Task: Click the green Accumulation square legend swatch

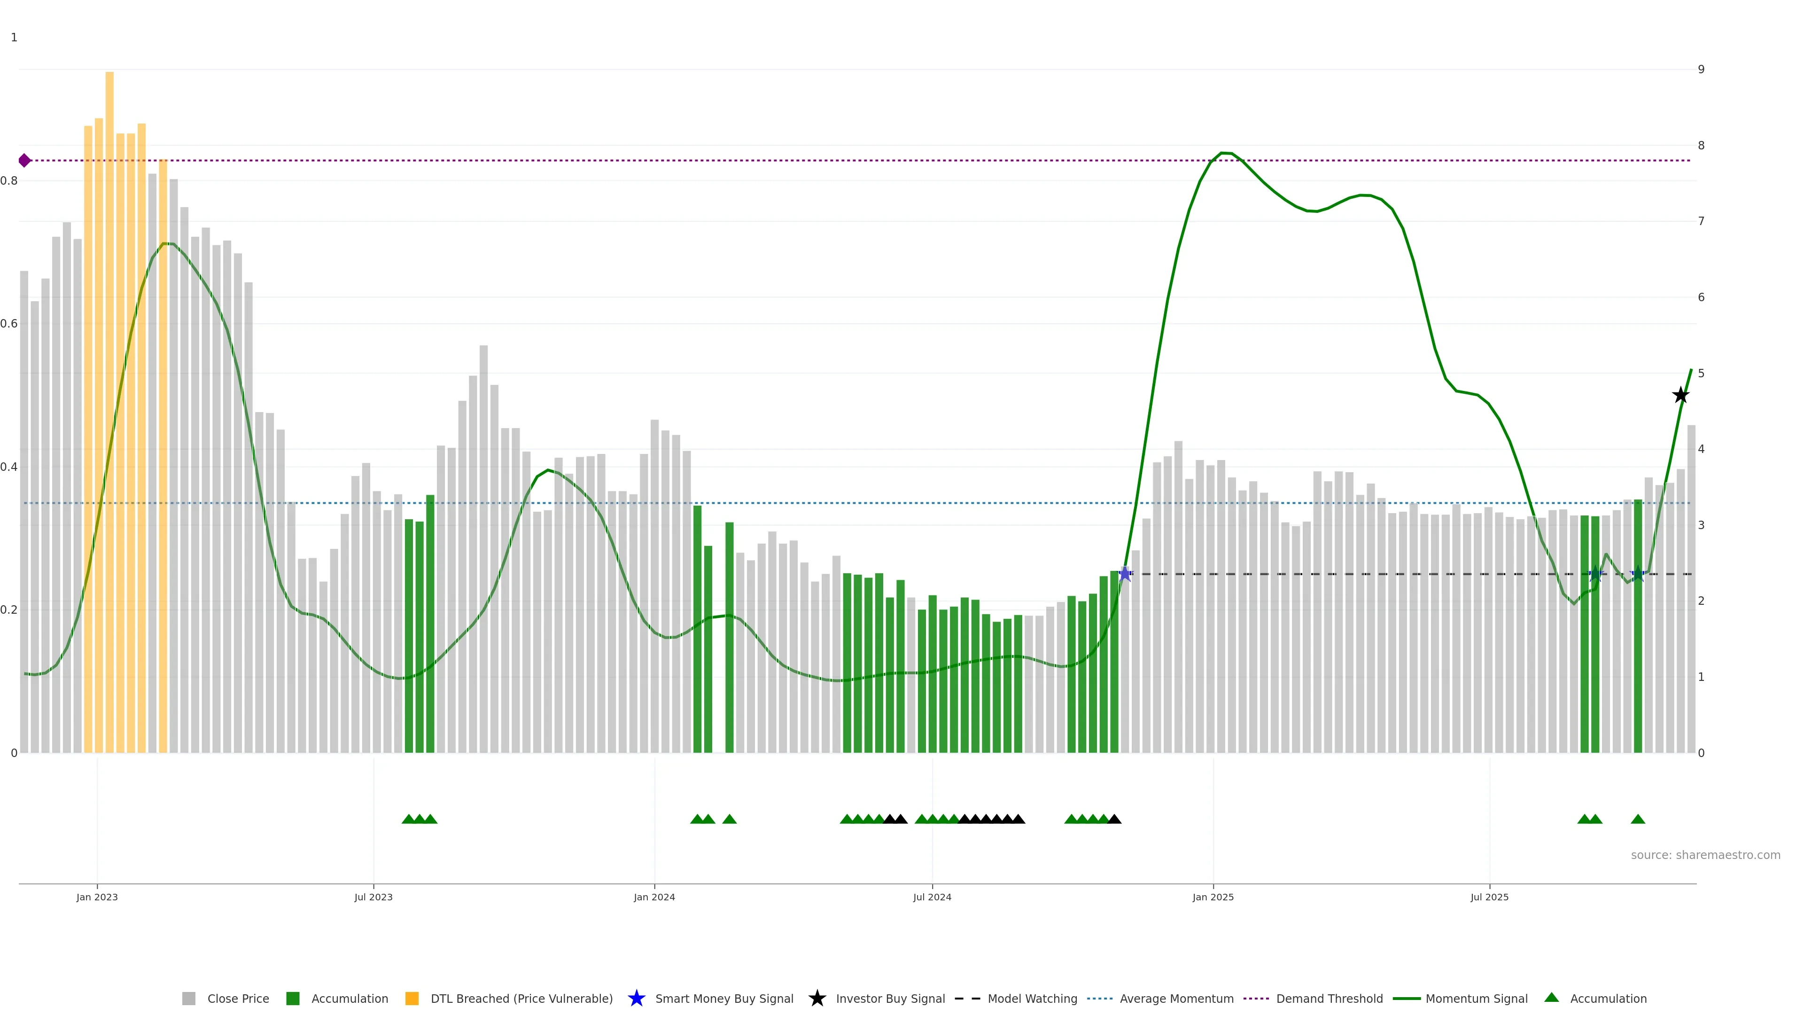Action: point(293,998)
